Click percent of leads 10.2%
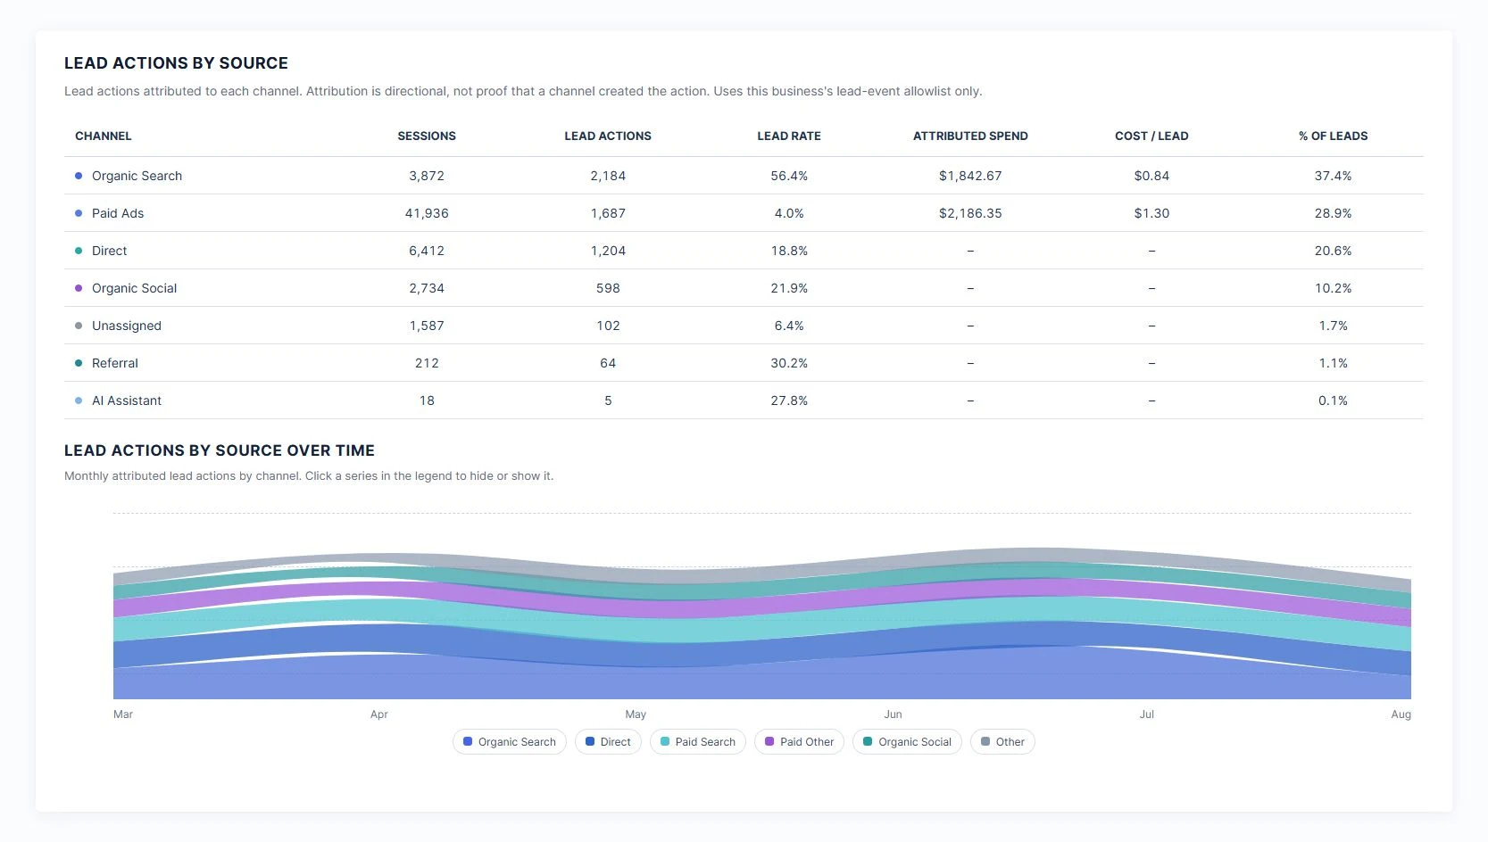Image resolution: width=1488 pixels, height=842 pixels. pyautogui.click(x=1333, y=288)
